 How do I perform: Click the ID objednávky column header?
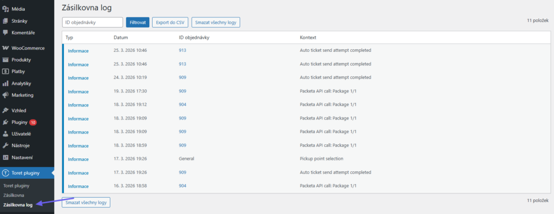click(x=194, y=37)
